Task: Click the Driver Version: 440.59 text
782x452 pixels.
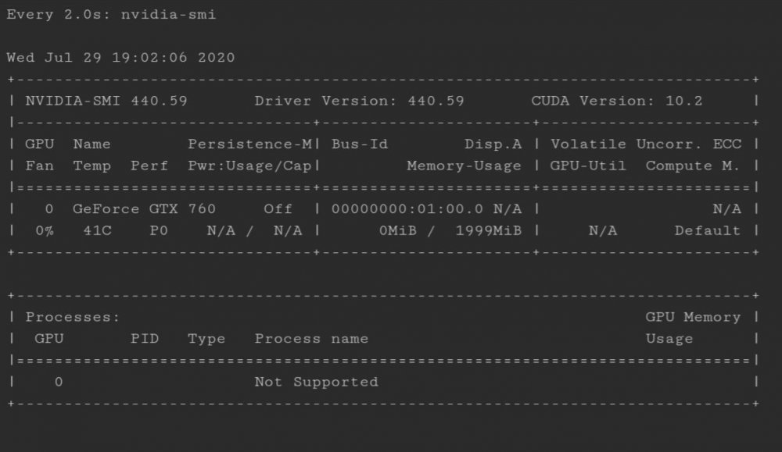Action: pyautogui.click(x=359, y=101)
